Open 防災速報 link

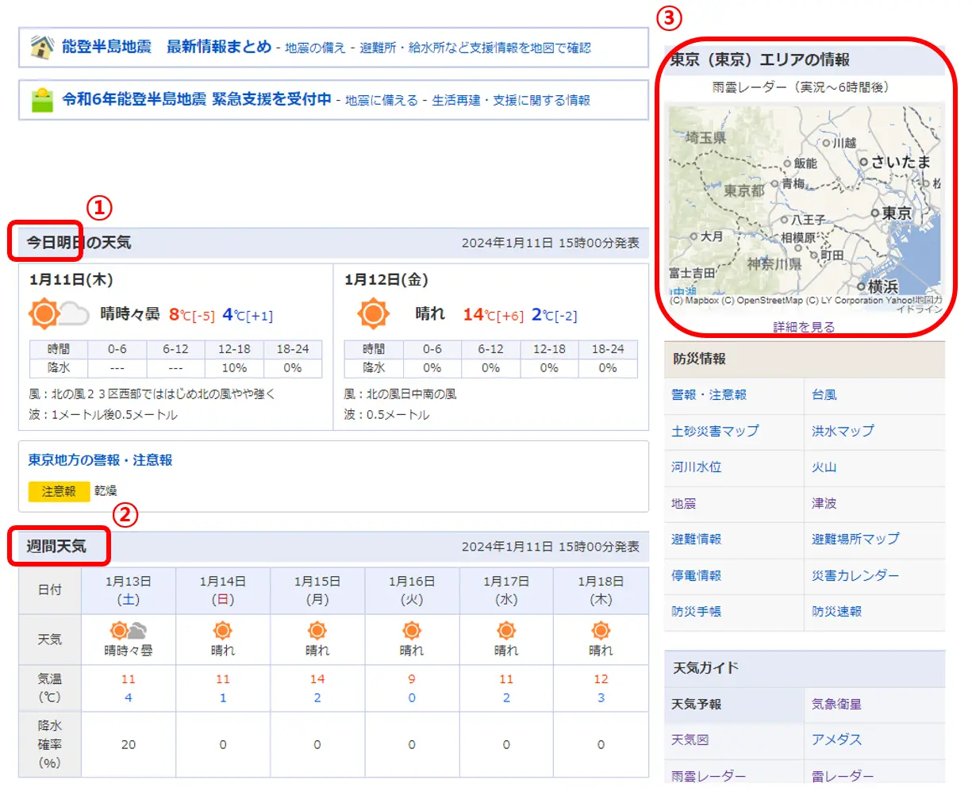(836, 612)
